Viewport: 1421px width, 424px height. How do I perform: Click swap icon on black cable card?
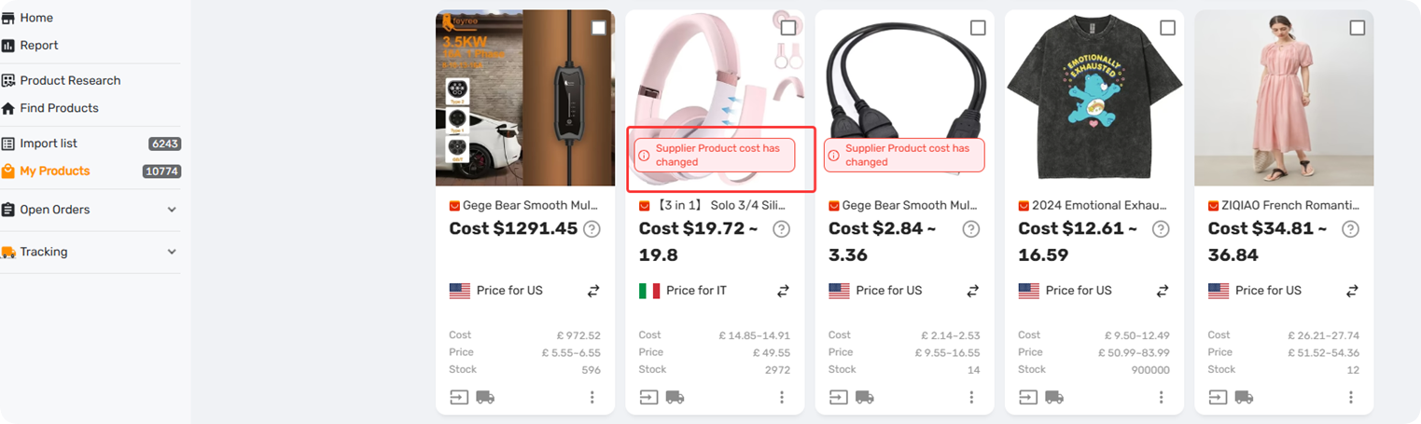tap(973, 292)
